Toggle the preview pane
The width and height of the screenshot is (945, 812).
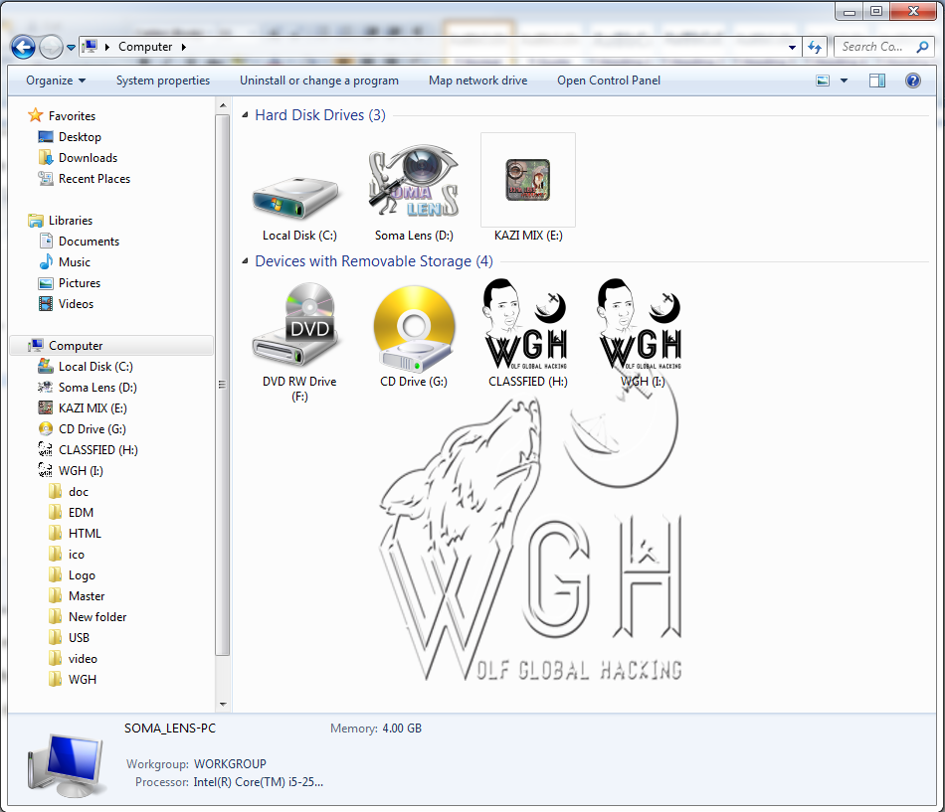pyautogui.click(x=876, y=80)
